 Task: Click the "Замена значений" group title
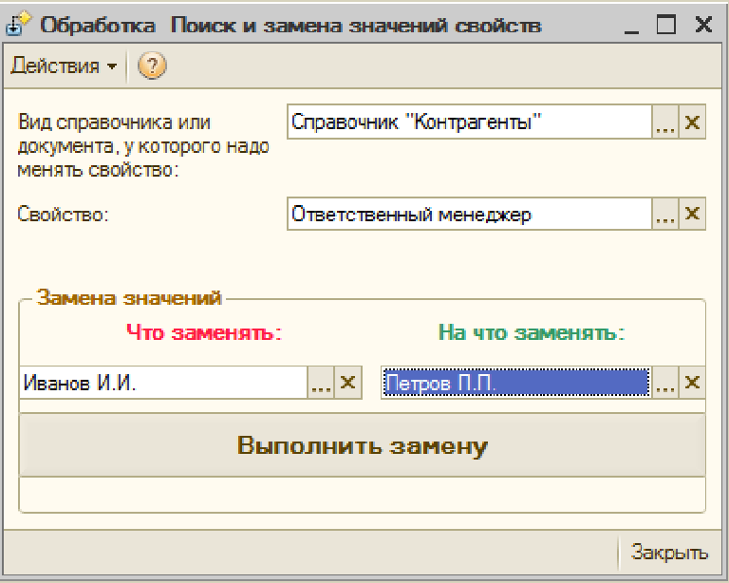(x=129, y=297)
